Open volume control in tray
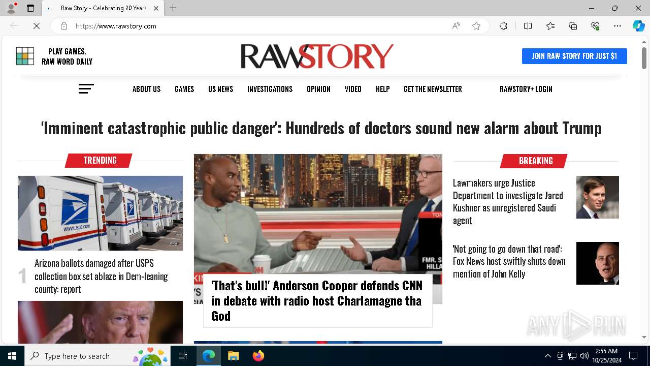650x366 pixels. click(x=584, y=356)
